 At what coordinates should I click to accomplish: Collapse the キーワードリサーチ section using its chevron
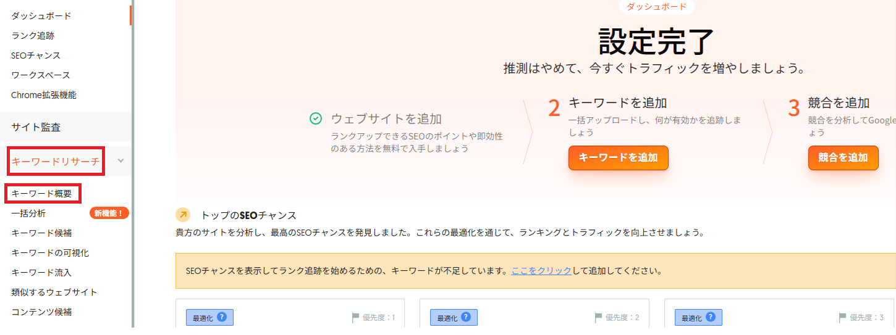(x=121, y=161)
